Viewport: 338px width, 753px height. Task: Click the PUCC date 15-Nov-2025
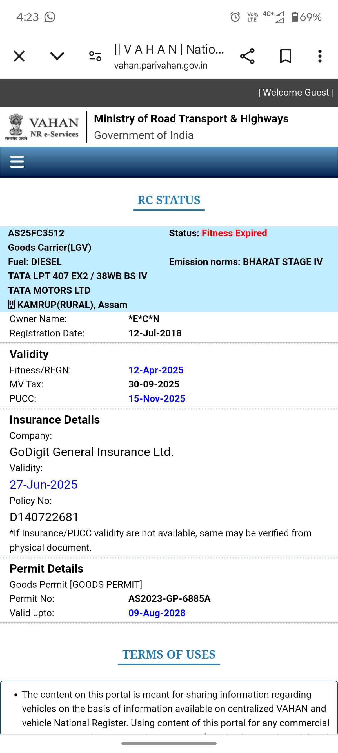coord(157,398)
